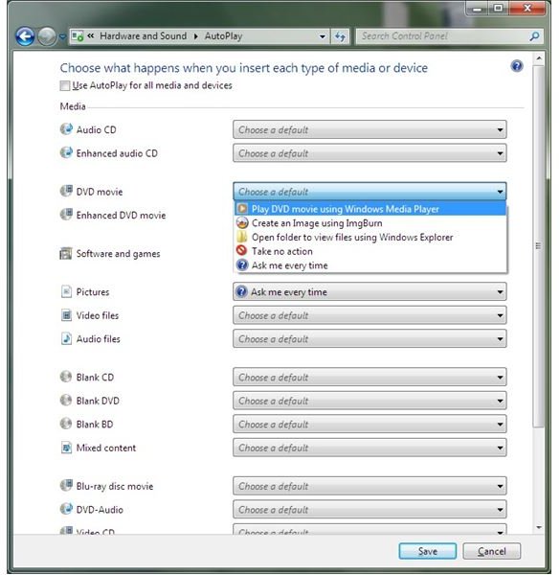
Task: Click the Audio files icon
Action: [66, 338]
